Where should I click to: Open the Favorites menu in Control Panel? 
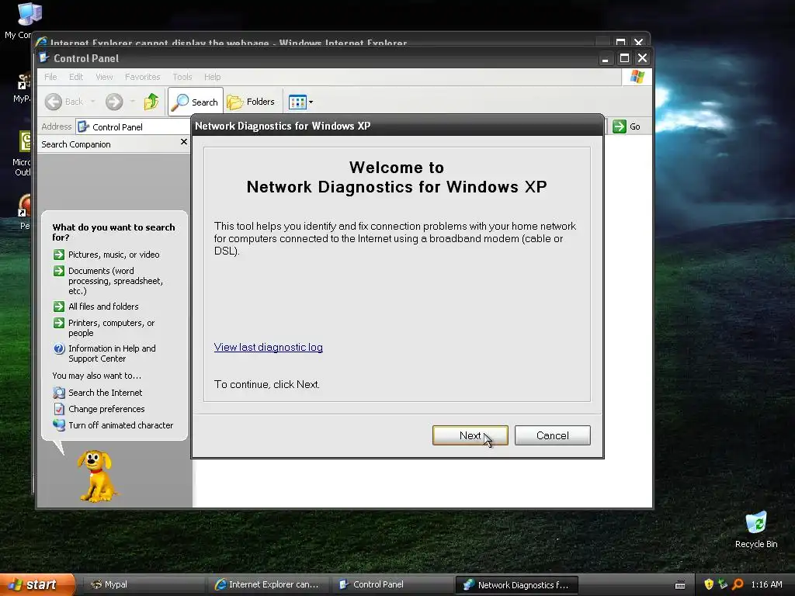[143, 77]
